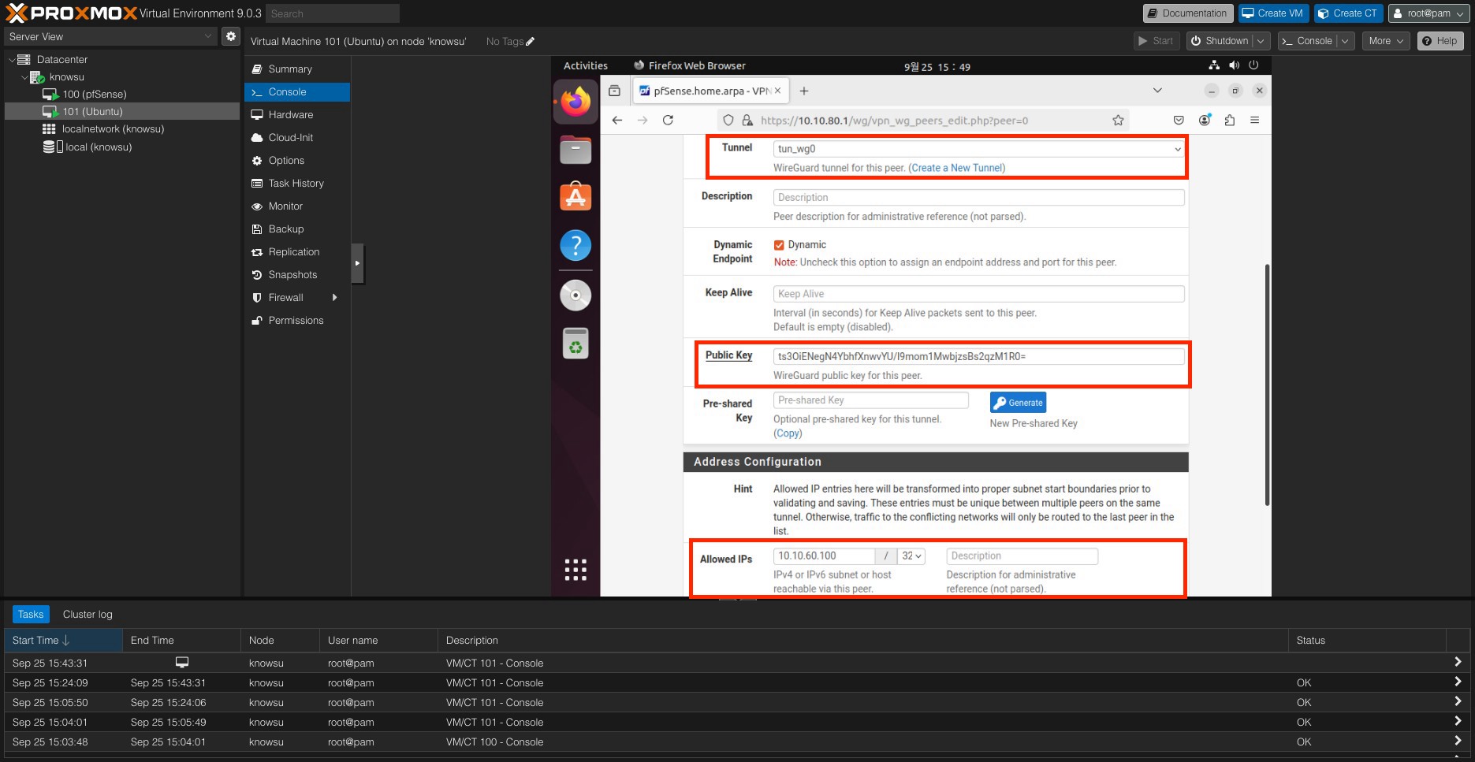The image size is (1475, 762).
Task: Bookmark this page with star icon
Action: [1118, 121]
